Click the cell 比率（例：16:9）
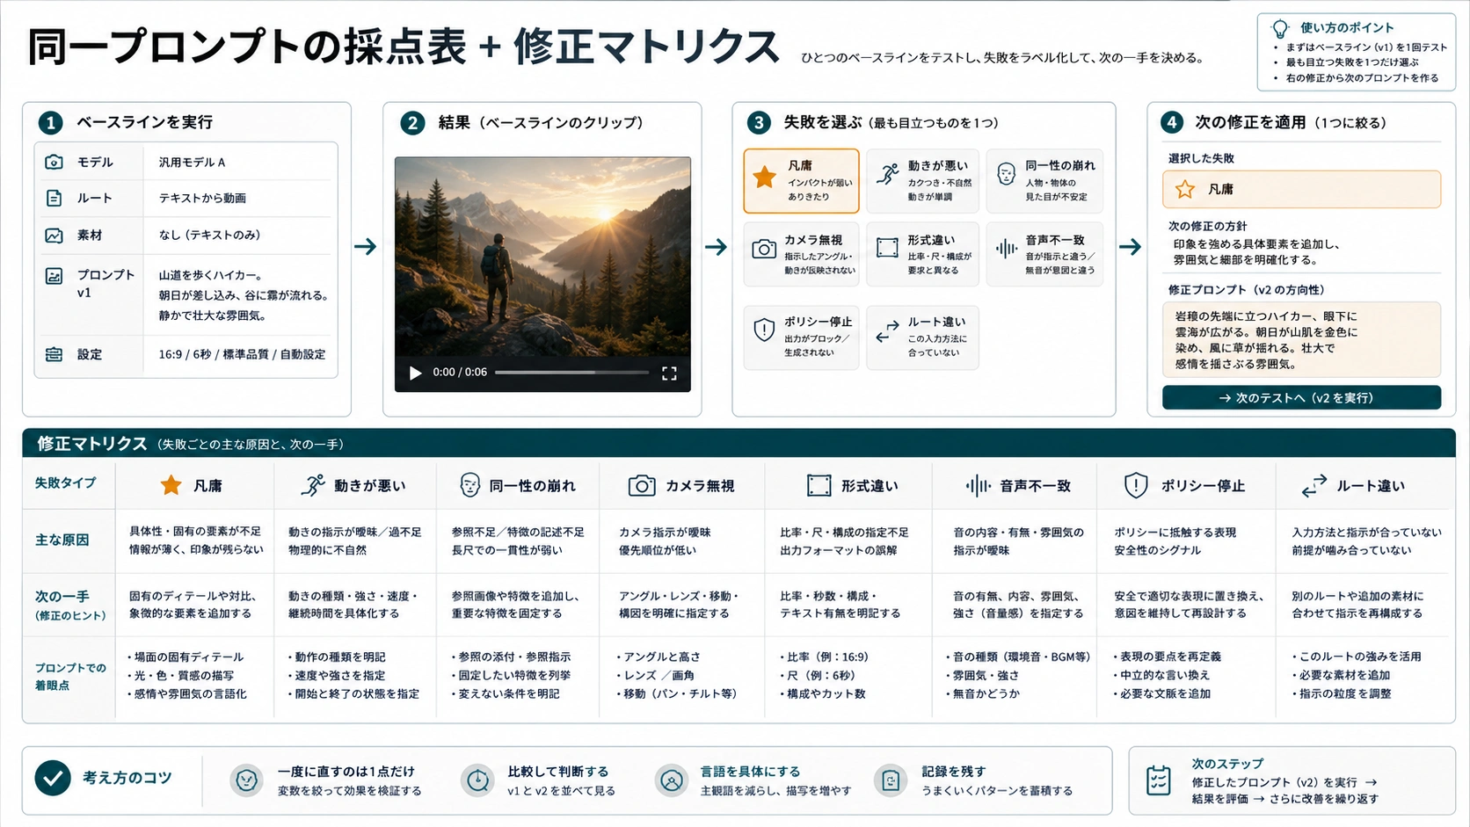Image resolution: width=1470 pixels, height=827 pixels. [x=824, y=657]
